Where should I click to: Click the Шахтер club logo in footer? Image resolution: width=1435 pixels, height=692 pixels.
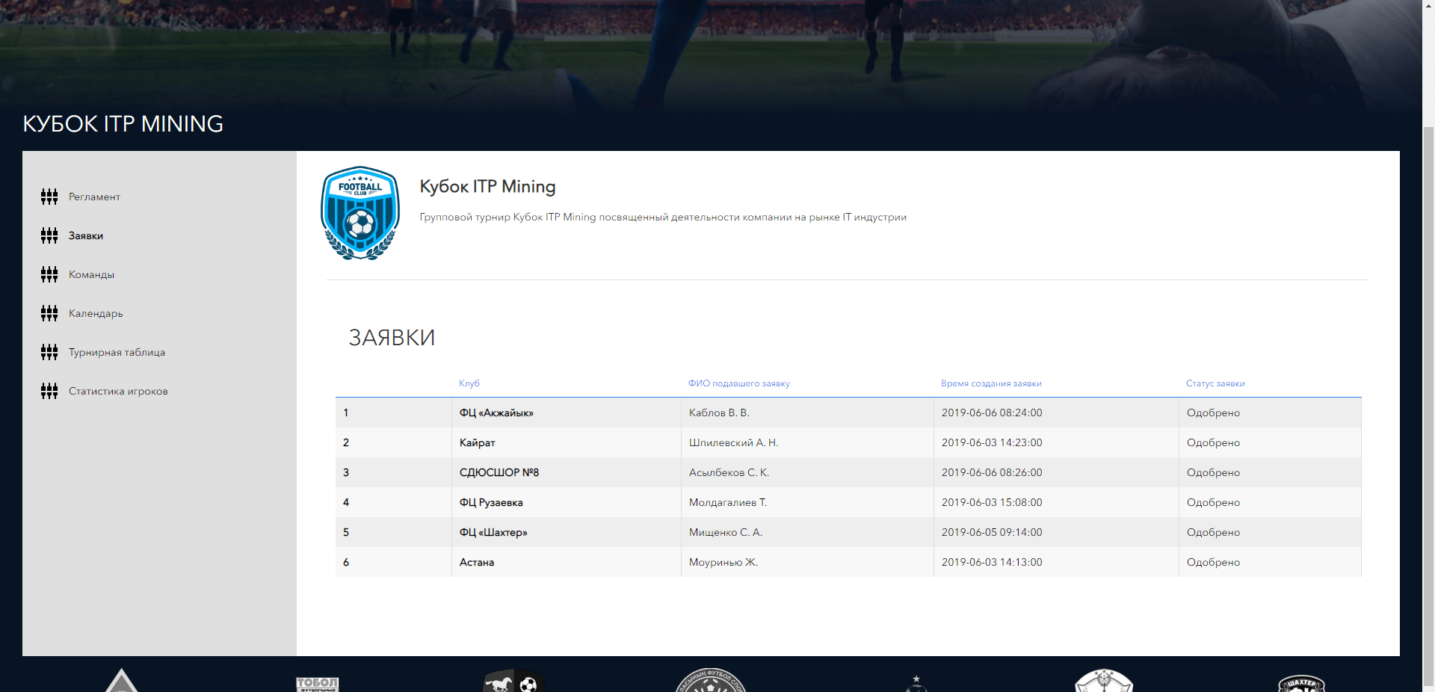point(1301,683)
